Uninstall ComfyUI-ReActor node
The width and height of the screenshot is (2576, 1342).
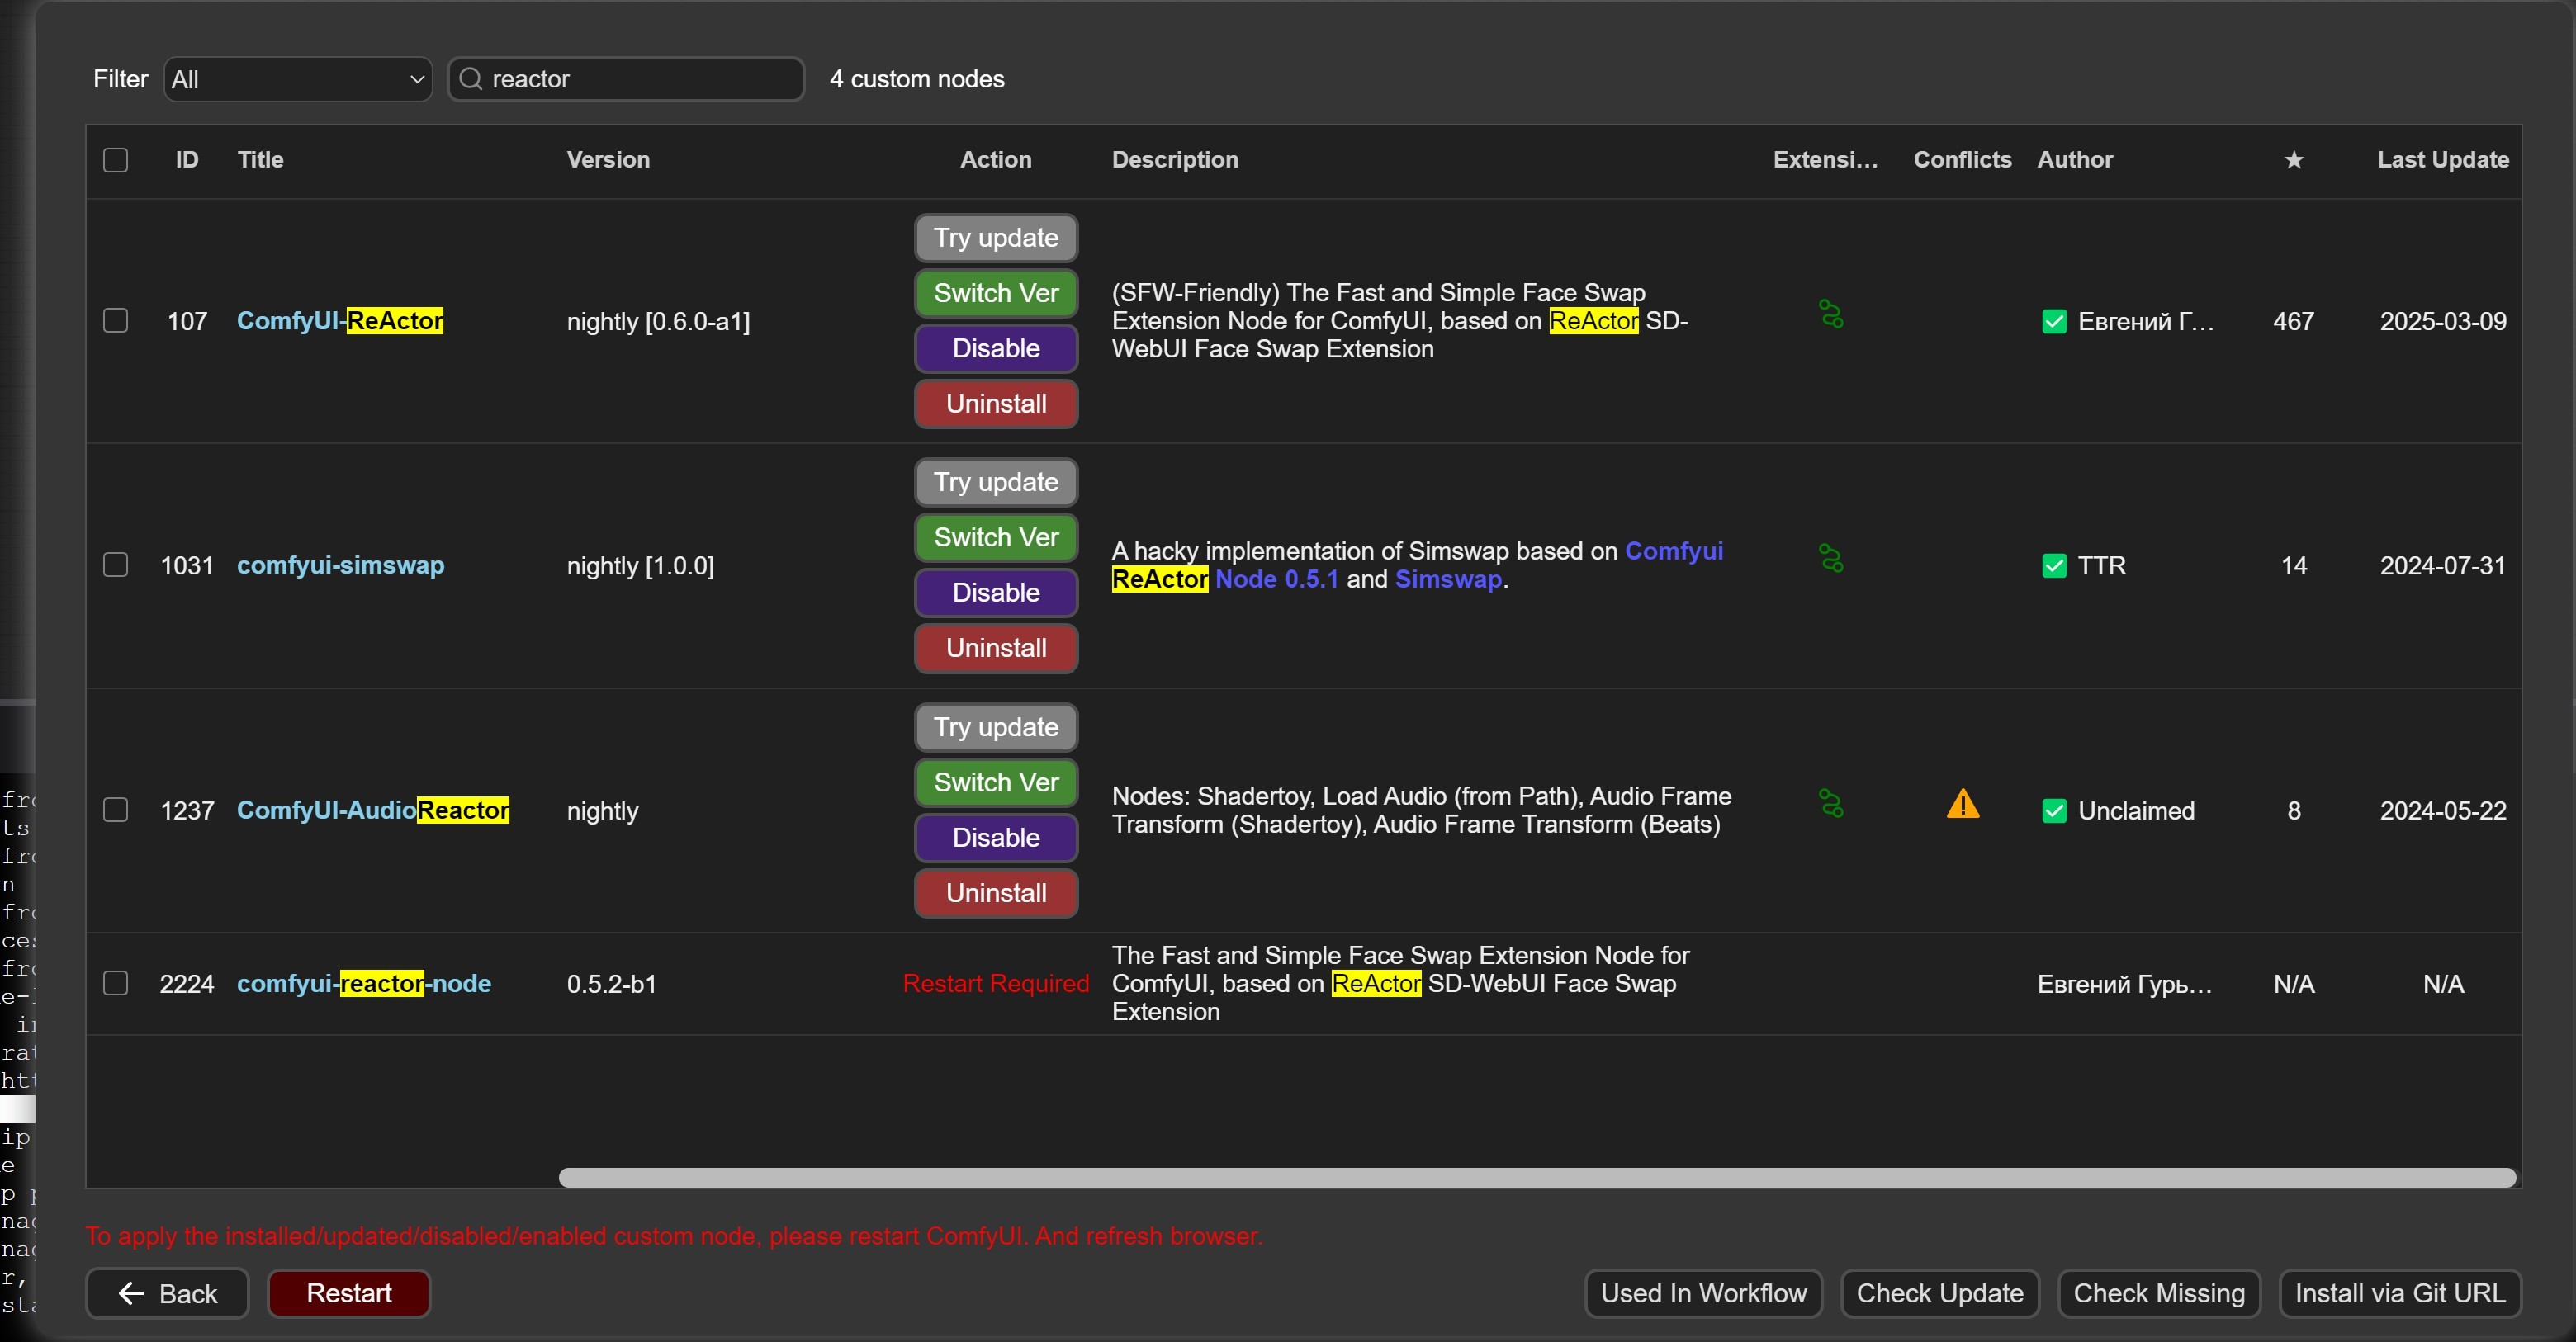click(x=996, y=404)
